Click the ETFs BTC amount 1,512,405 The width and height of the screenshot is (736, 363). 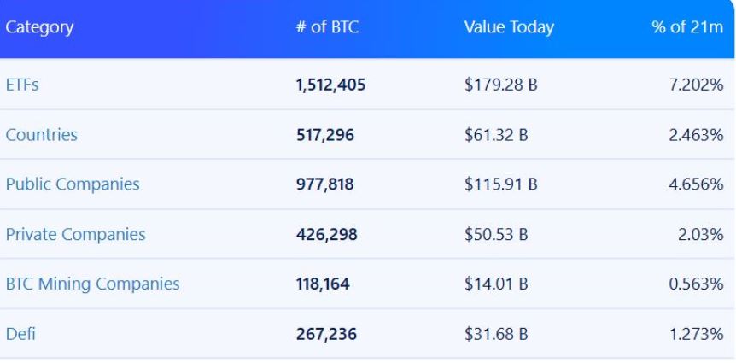click(x=331, y=85)
